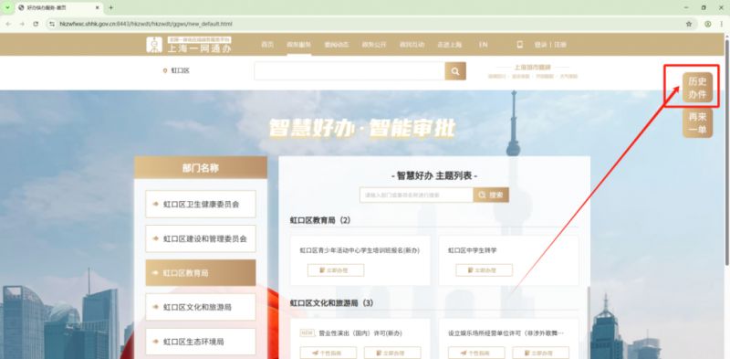The width and height of the screenshot is (730, 359).
Task: Select 虹口区卫生健康委员会 department
Action: pyautogui.click(x=201, y=205)
